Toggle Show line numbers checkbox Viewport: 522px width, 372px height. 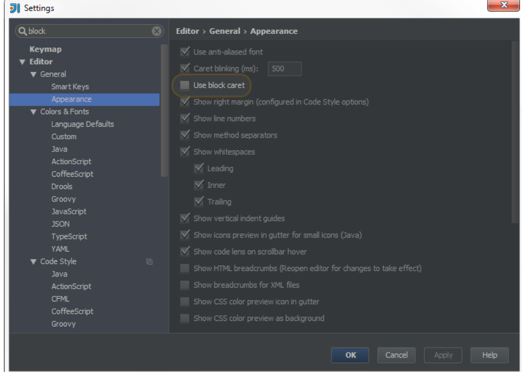coord(184,119)
